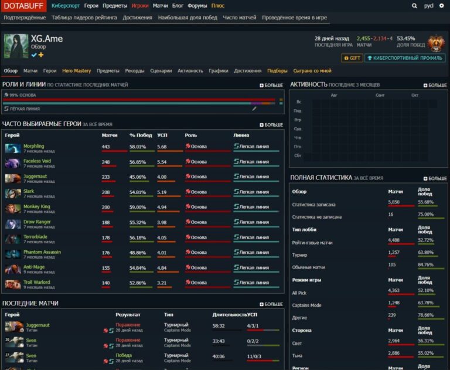This screenshot has width=450, height=370.
Task: Click XG.Ame player avatar
Action: [16, 46]
